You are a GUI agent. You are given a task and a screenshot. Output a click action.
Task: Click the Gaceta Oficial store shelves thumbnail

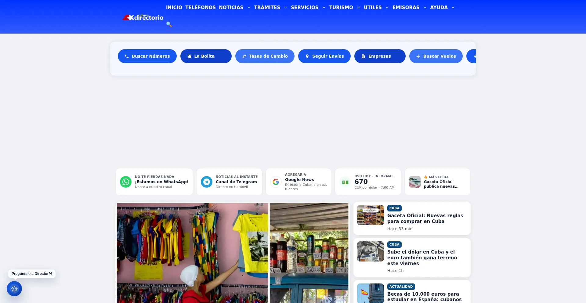(371, 215)
